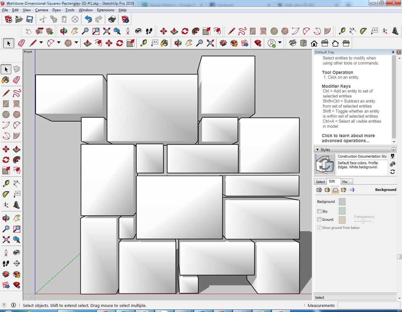Image resolution: width=402 pixels, height=312 pixels.
Task: Select the Eraser tool in left toolbar
Action: pos(17,80)
